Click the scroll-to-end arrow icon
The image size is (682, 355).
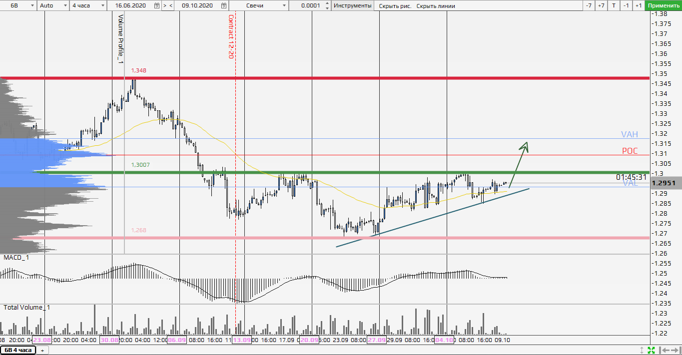(x=675, y=350)
